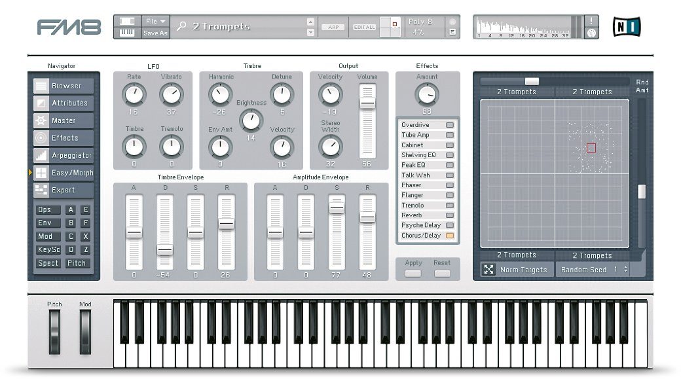Viewport: 681px width, 379px height.
Task: Click the Poly 8 voices field
Action: tap(420, 21)
